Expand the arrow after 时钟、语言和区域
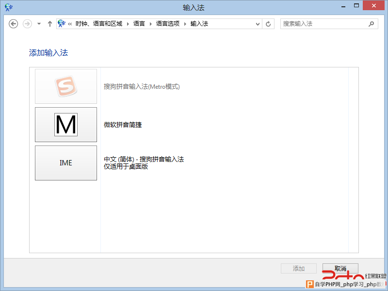Screen dimensions: 388x291 (x=128, y=24)
